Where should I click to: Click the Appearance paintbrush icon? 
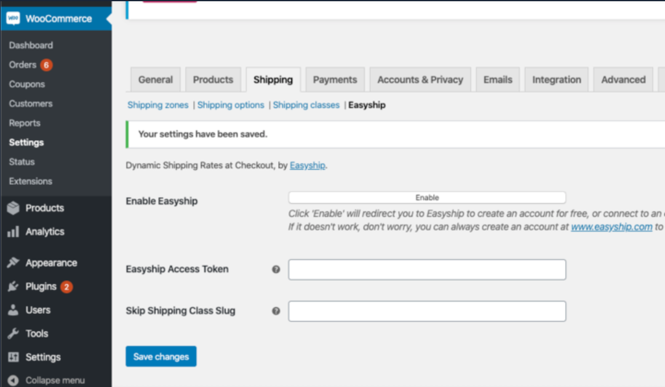13,262
